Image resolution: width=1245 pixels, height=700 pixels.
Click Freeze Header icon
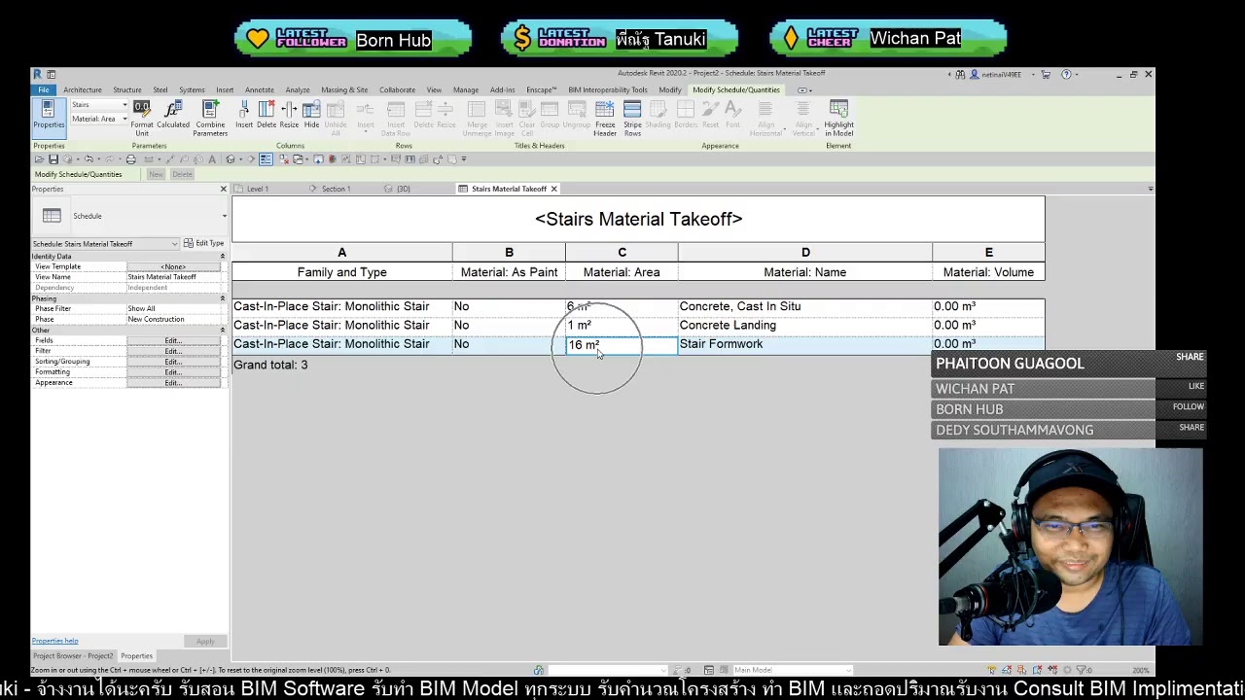pyautogui.click(x=605, y=118)
